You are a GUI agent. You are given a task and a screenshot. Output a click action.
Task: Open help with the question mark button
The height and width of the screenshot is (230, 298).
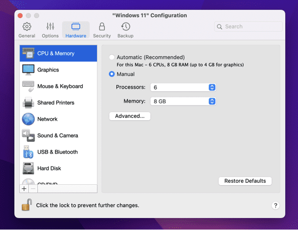pos(276,205)
